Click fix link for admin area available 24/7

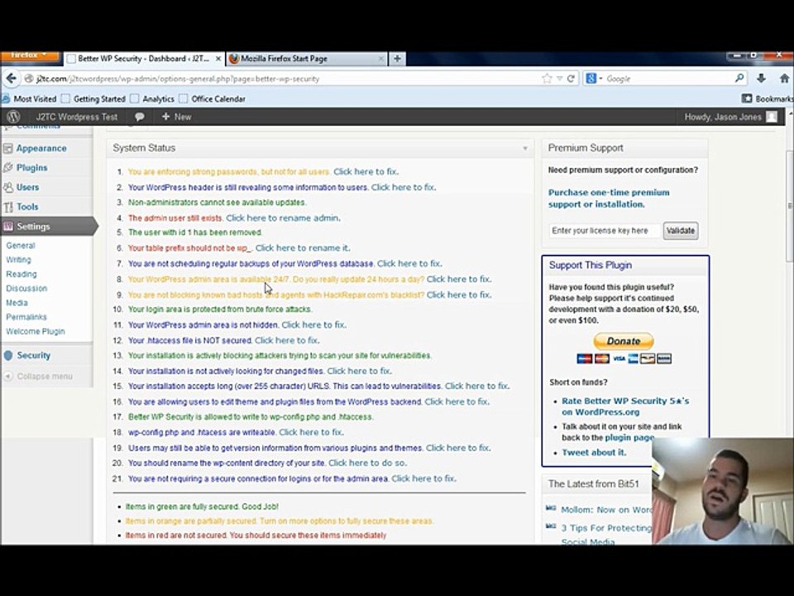(x=459, y=279)
